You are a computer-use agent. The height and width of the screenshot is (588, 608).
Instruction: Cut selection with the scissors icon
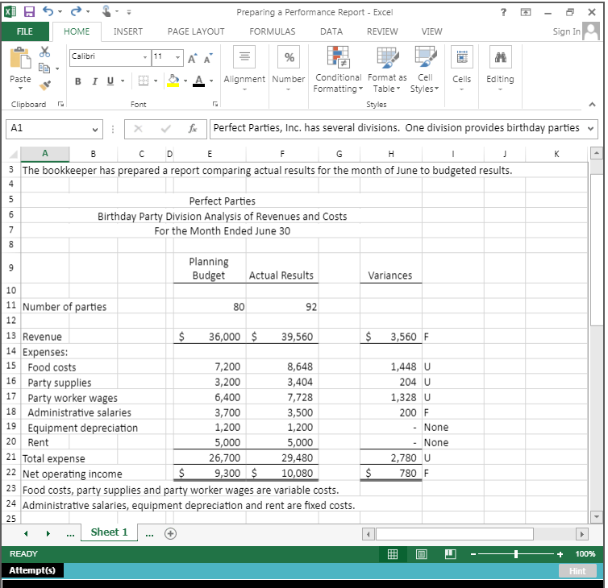click(44, 52)
